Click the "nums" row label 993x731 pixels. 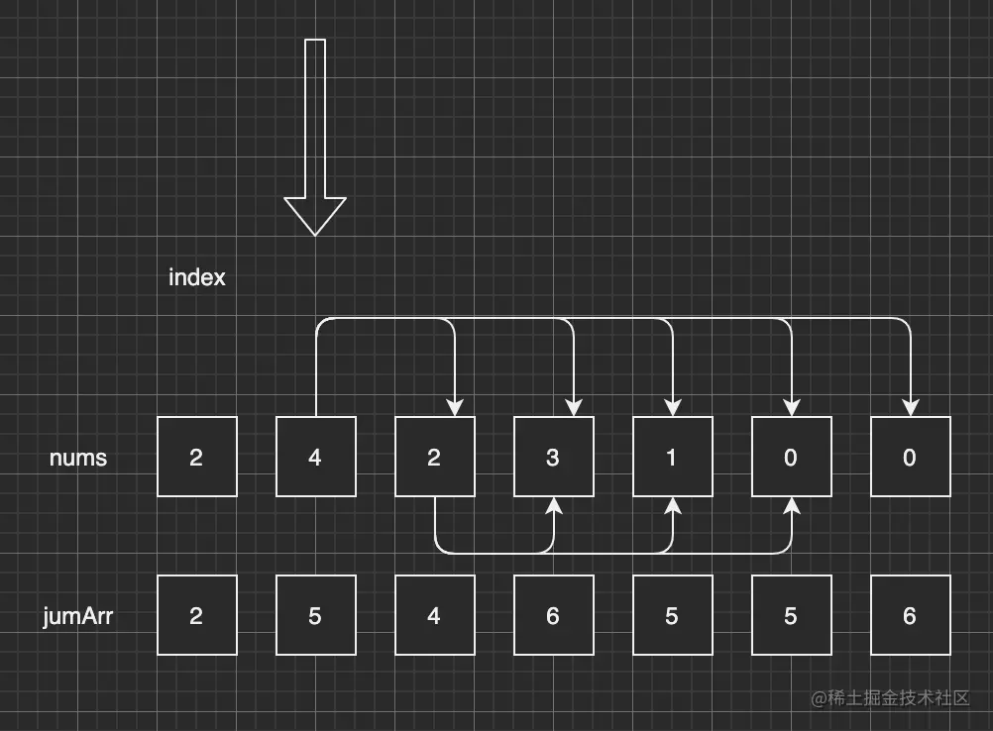tap(78, 458)
